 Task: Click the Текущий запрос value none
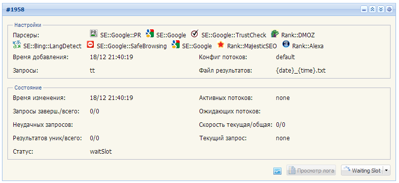click(283, 138)
